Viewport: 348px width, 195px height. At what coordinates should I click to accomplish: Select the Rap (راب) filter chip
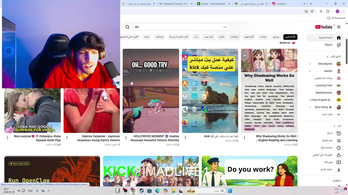point(196,37)
